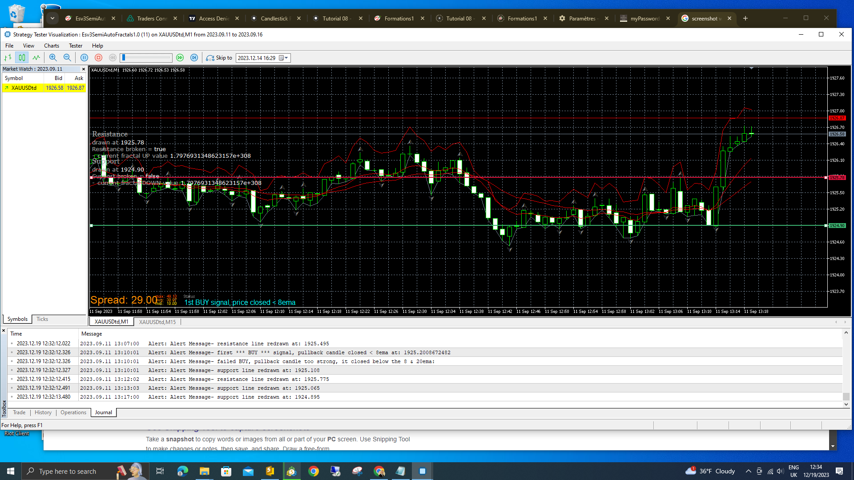Switch chart to bar chart mode
Screen dimensions: 854x480
(x=8, y=58)
